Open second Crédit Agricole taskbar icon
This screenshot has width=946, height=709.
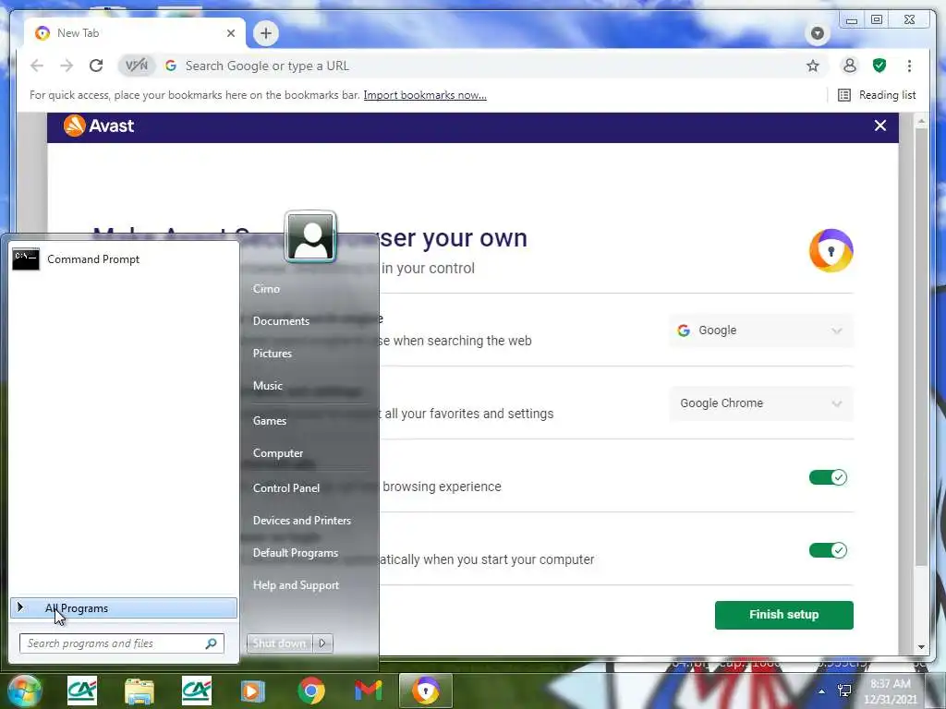[x=197, y=691]
